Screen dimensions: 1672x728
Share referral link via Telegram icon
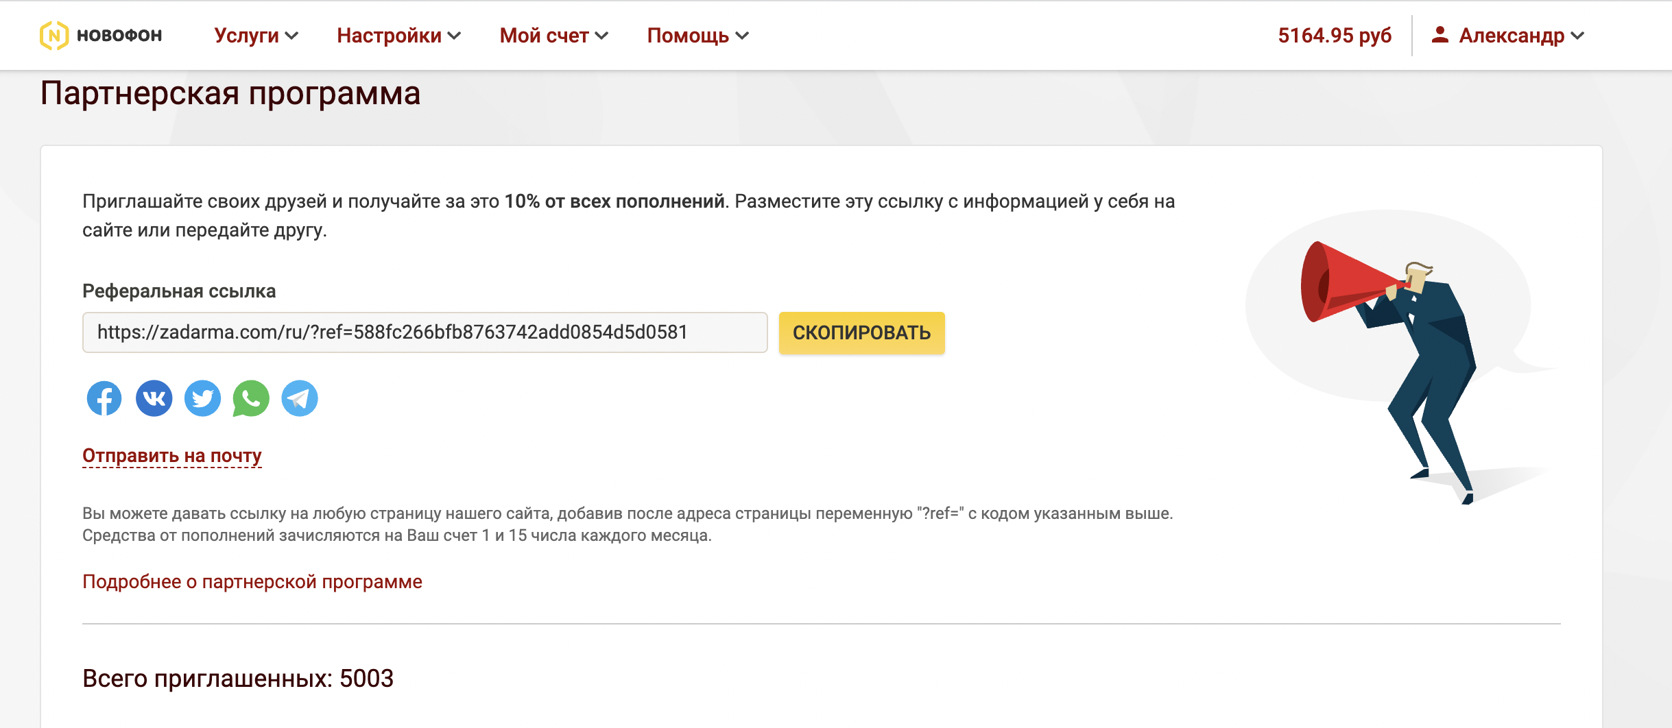point(300,398)
